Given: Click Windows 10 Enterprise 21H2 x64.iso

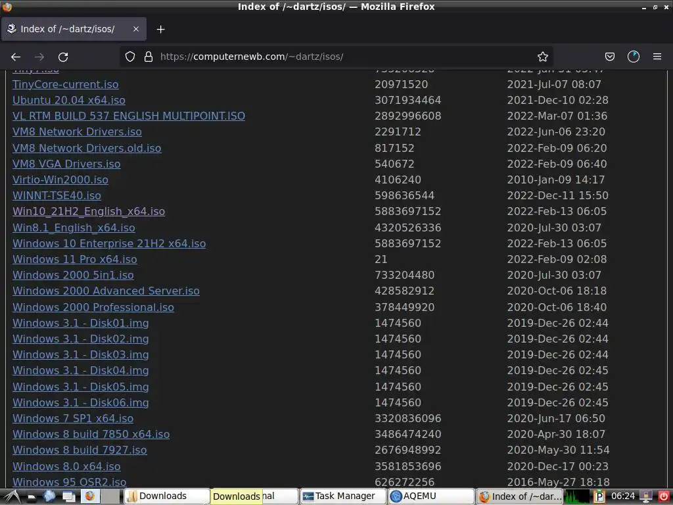Looking at the screenshot, I should 109,243.
